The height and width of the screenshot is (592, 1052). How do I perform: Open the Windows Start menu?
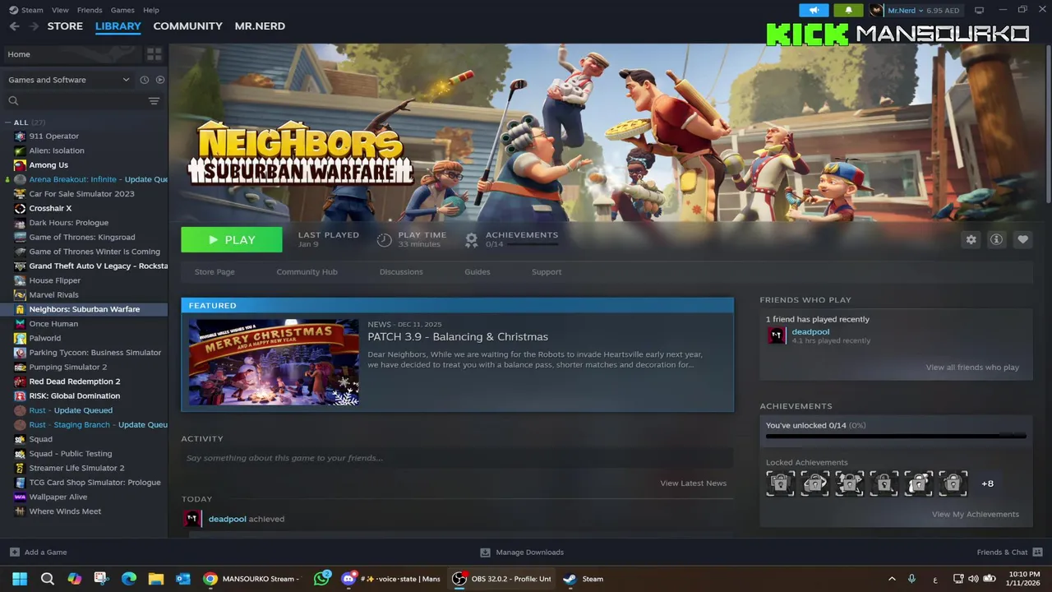point(20,579)
